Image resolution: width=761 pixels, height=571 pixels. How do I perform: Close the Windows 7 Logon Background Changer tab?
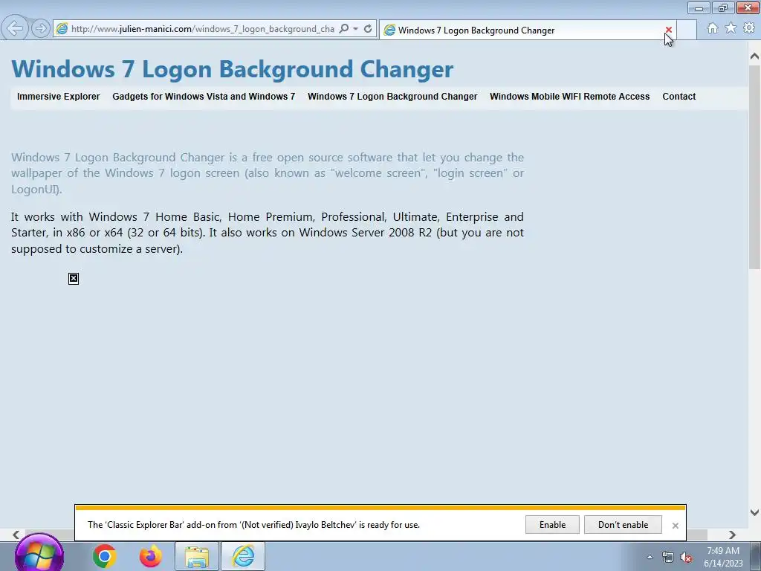point(668,30)
